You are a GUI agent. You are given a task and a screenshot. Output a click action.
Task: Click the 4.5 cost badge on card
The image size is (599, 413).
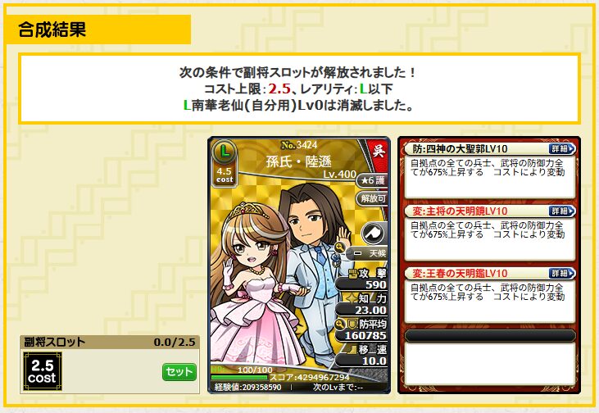(x=225, y=175)
